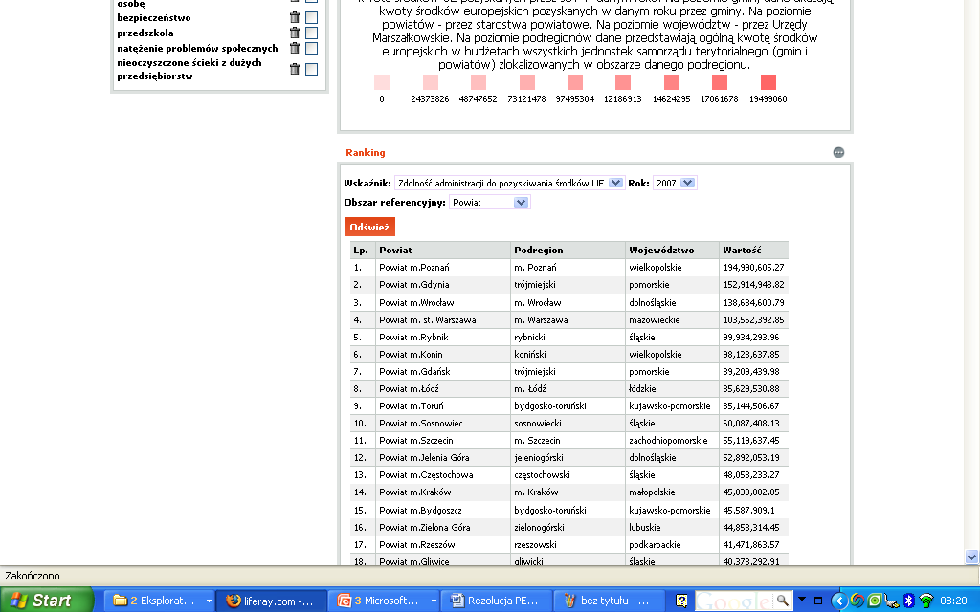Delete the bezpieczeństwo indicator with trash icon

(x=295, y=17)
